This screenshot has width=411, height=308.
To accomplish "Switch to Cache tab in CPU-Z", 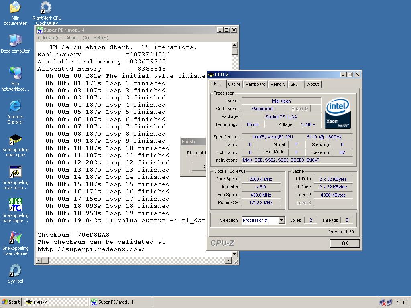I will (234, 84).
